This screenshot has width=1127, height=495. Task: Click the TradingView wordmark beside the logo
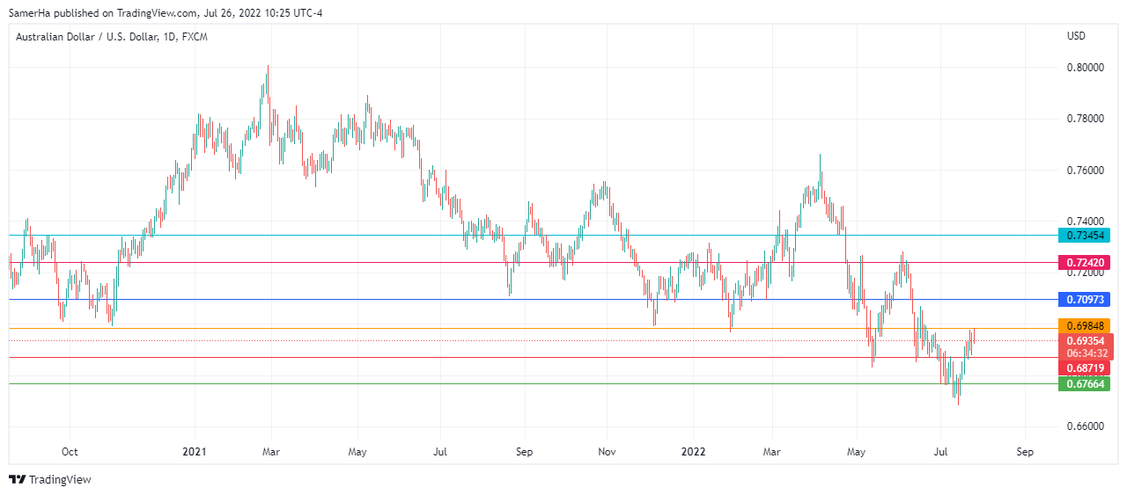coord(60,479)
